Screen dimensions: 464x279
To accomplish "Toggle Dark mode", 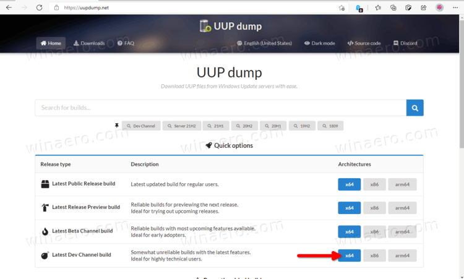I will point(320,43).
